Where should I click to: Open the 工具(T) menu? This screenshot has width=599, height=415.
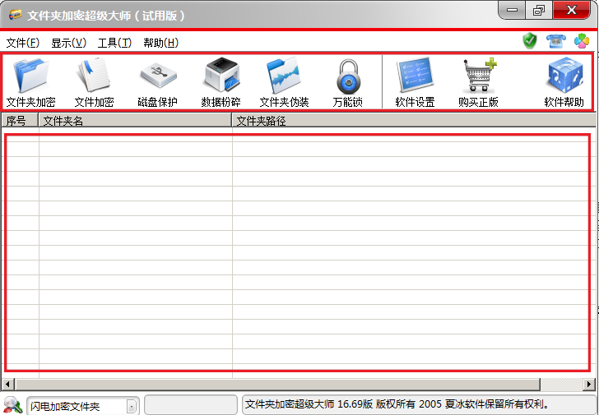click(x=114, y=43)
